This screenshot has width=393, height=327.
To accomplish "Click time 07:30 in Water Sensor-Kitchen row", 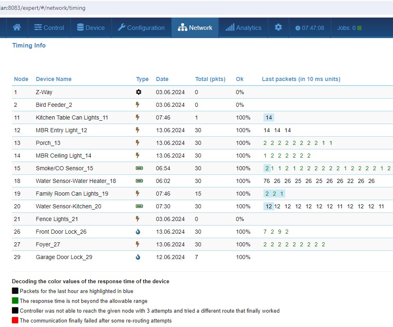I will [x=163, y=206].
